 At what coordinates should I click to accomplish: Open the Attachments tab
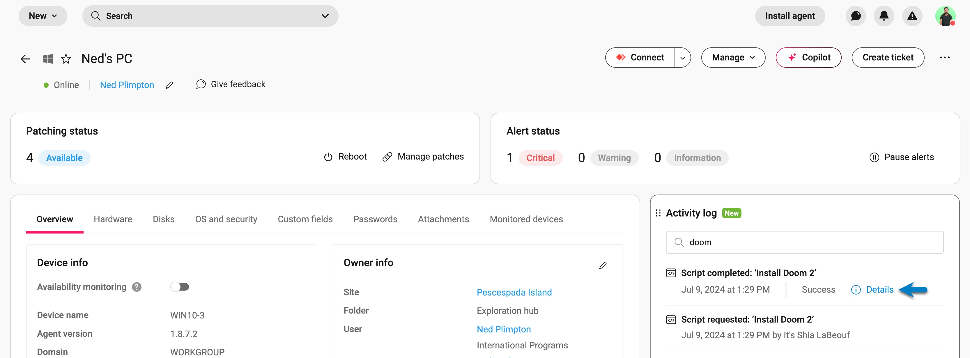coord(443,219)
